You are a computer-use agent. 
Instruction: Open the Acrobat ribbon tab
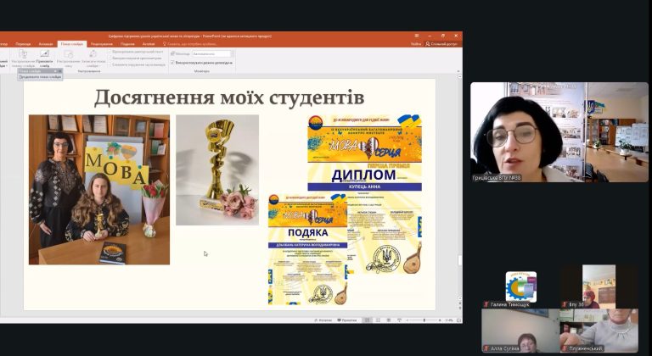click(x=149, y=44)
